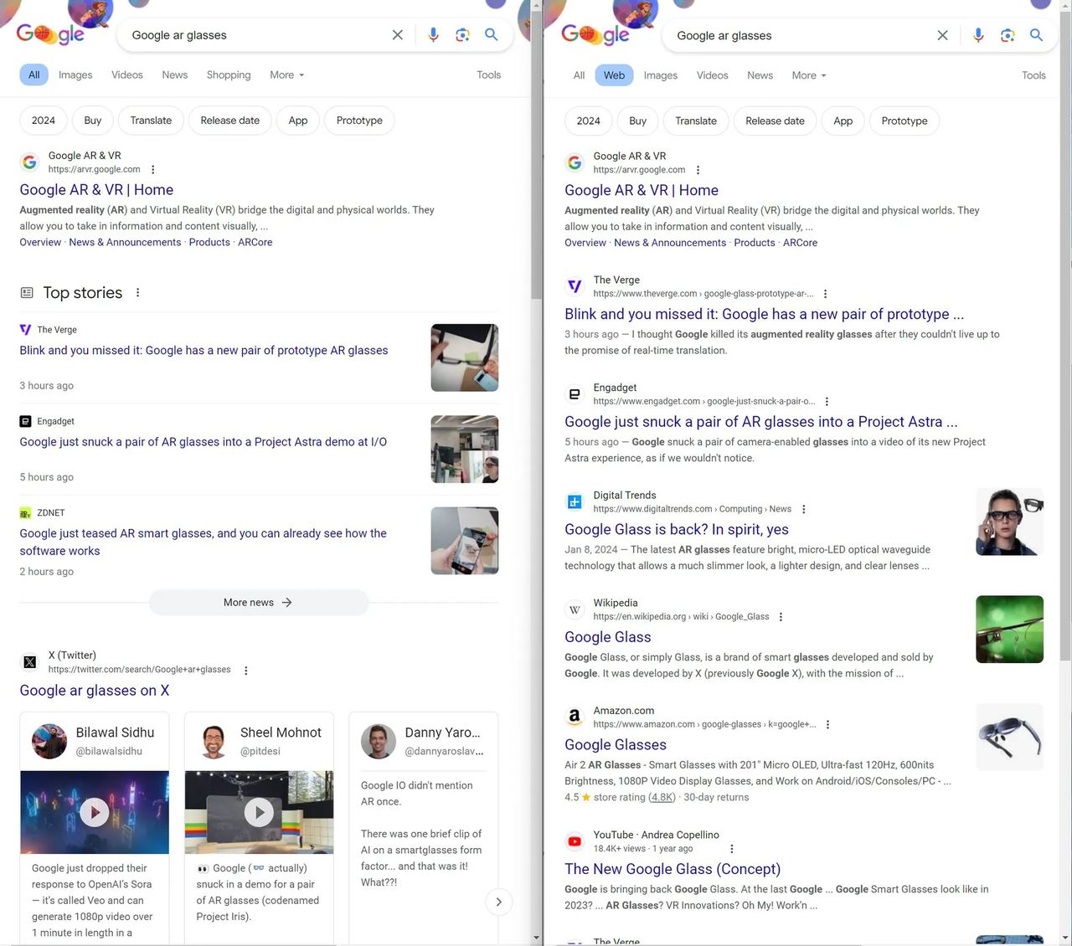
Task: Apply the Translate chip in right window
Action: [x=696, y=121]
